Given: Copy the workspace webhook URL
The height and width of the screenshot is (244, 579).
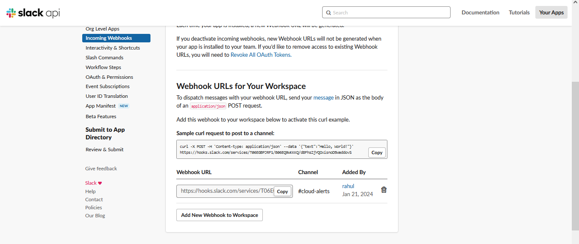Looking at the screenshot, I should (x=282, y=191).
